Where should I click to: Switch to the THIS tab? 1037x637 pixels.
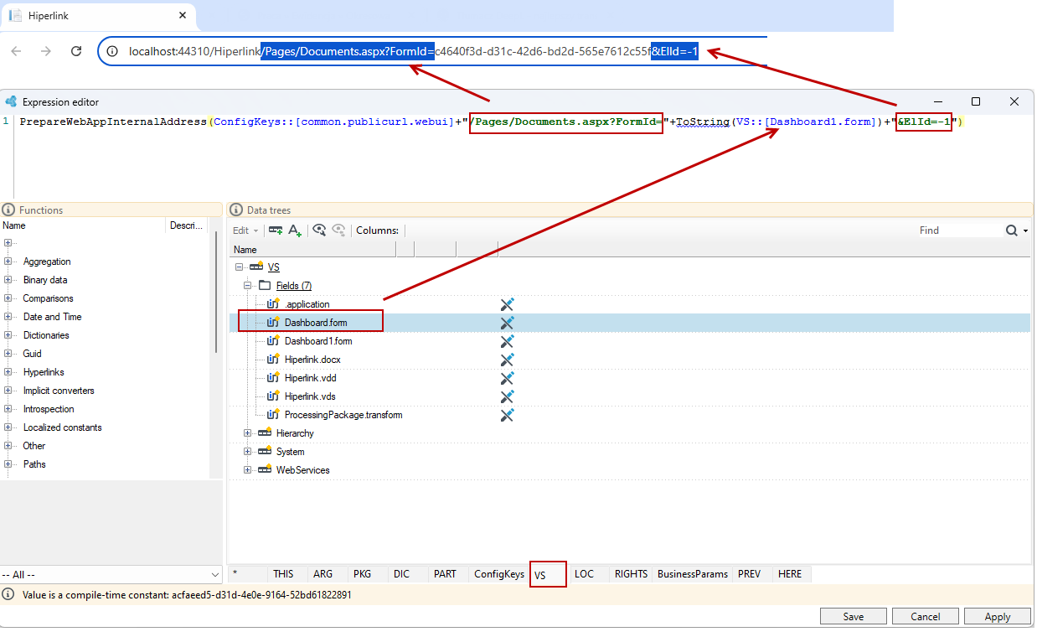(283, 574)
